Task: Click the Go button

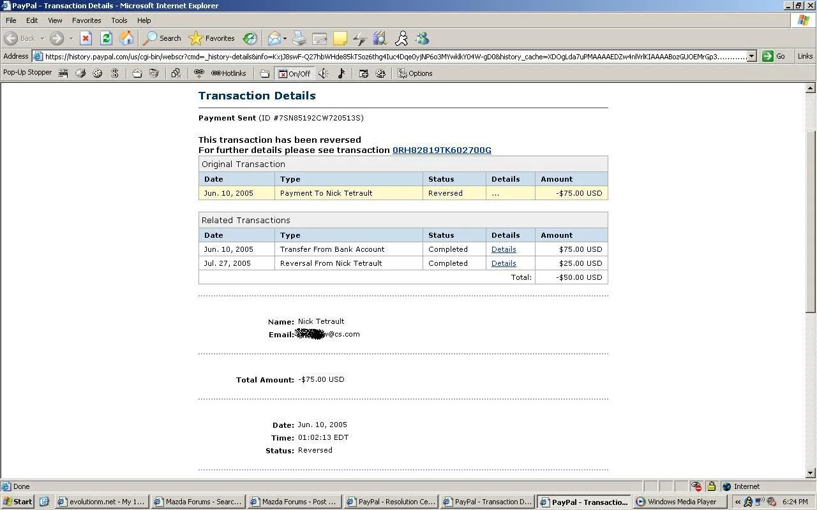Action: (x=774, y=56)
